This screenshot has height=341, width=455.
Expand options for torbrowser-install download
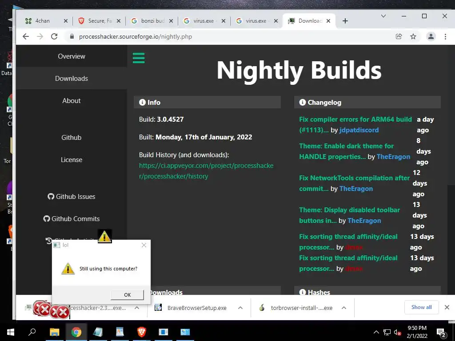pos(344,308)
